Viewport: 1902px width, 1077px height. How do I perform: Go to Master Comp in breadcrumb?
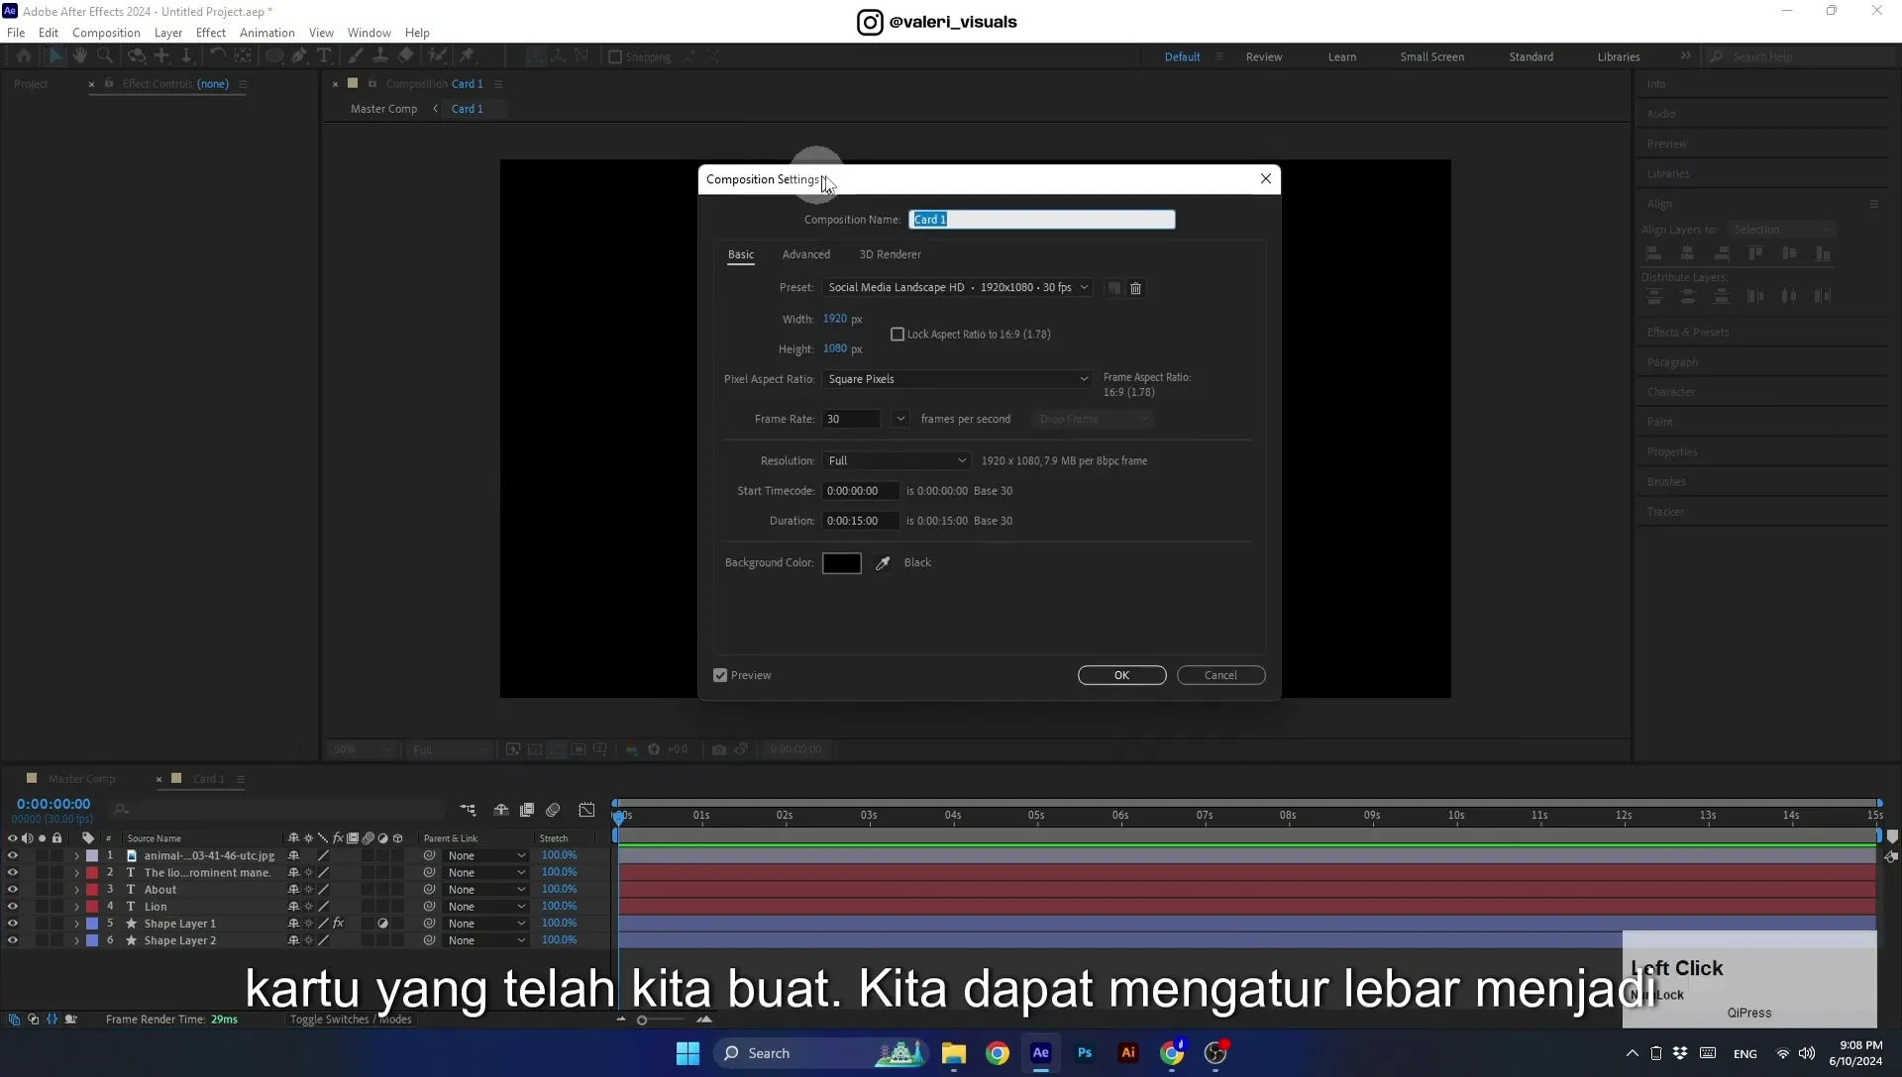point(383,109)
